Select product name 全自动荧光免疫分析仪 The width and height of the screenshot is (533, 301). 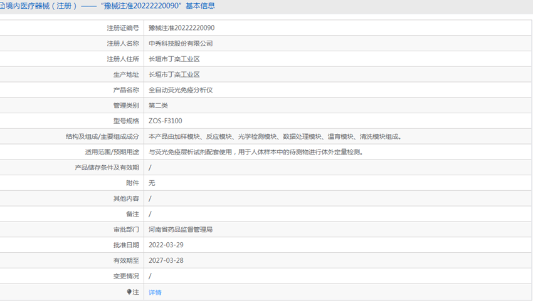[181, 90]
